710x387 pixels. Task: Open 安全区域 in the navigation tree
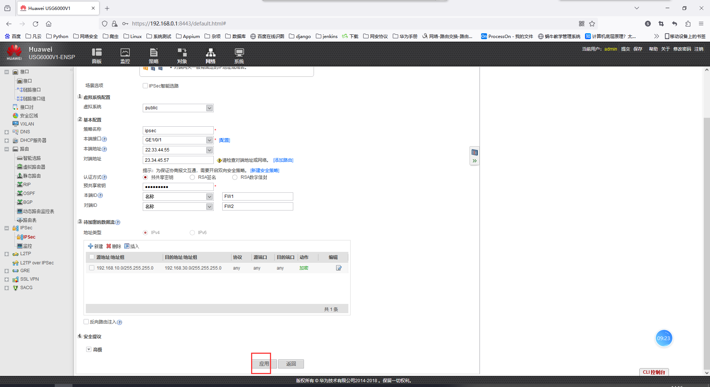click(29, 116)
